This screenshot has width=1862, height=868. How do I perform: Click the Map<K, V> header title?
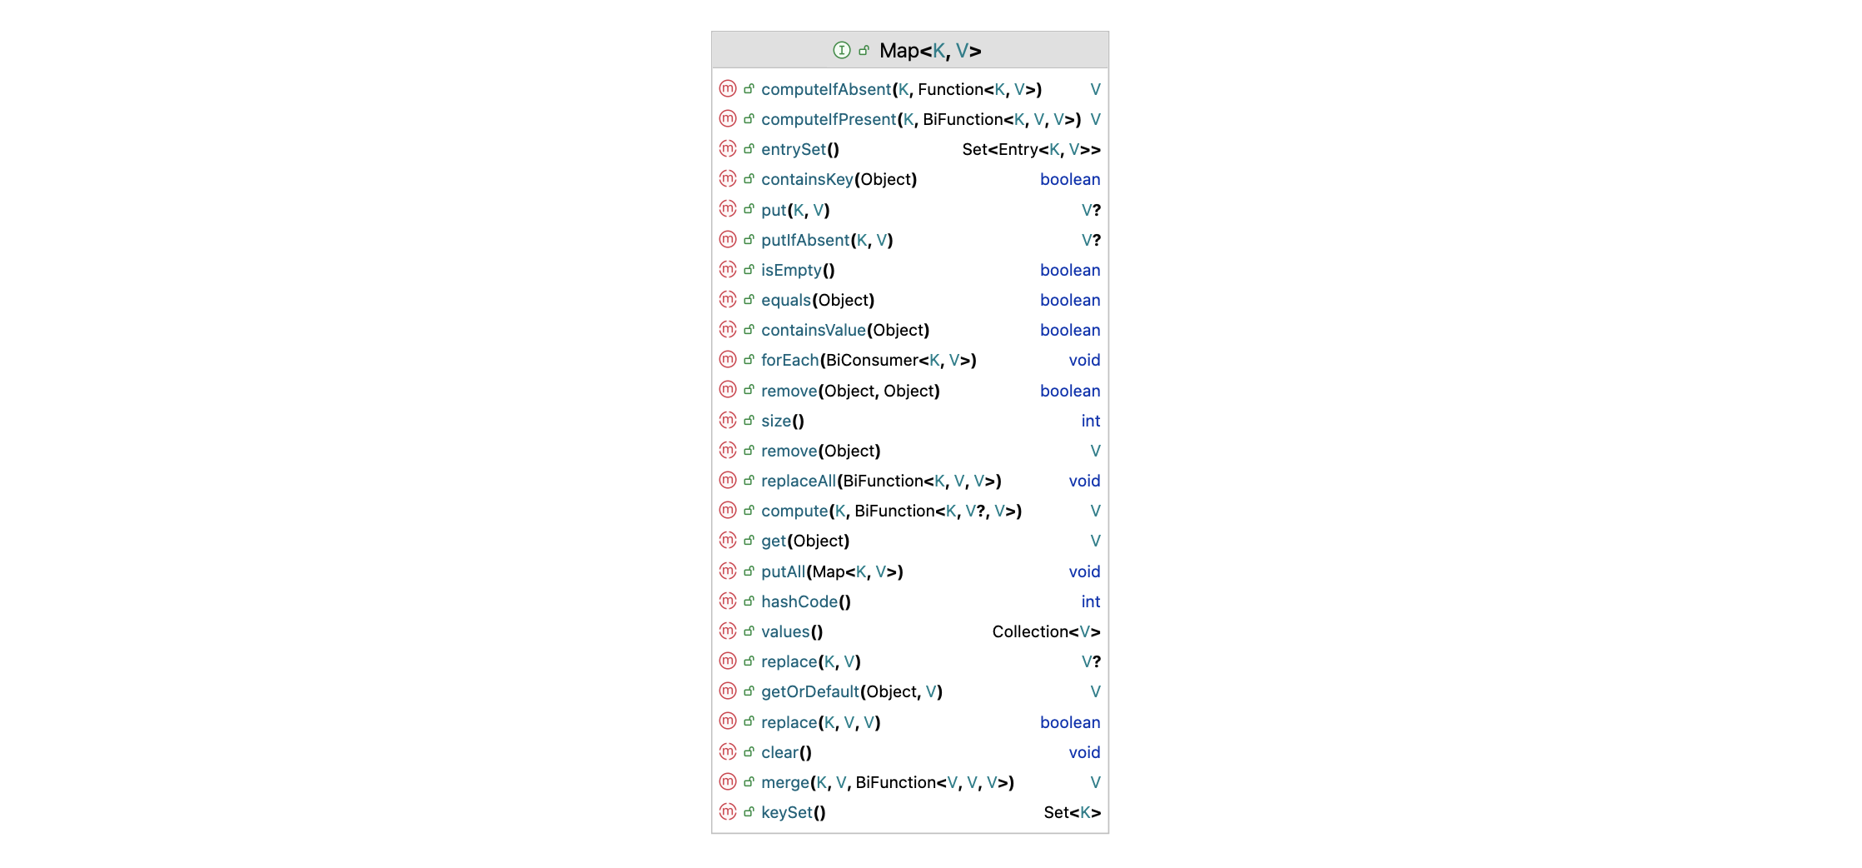pyautogui.click(x=930, y=50)
